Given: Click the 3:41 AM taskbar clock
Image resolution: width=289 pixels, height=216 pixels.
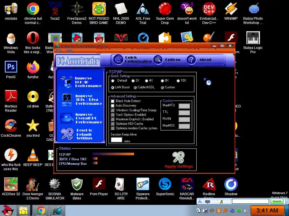Looking at the screenshot, I should click(x=267, y=210).
